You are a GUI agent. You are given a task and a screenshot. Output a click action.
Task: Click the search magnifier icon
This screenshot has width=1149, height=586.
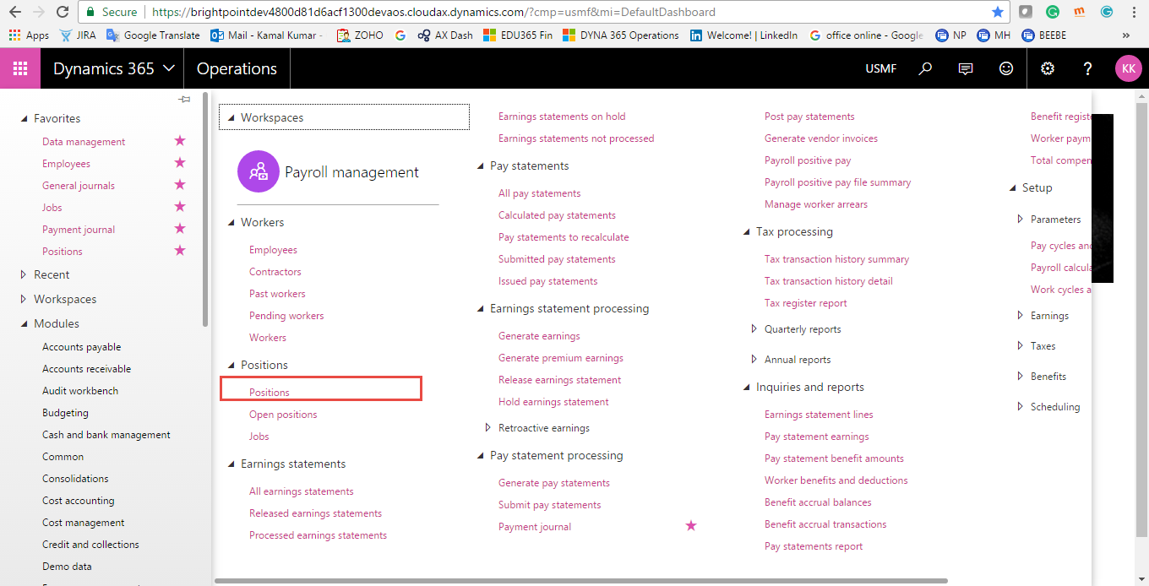pos(925,68)
